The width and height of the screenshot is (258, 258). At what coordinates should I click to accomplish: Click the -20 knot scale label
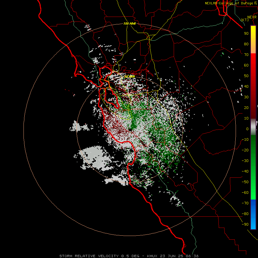point(245,150)
